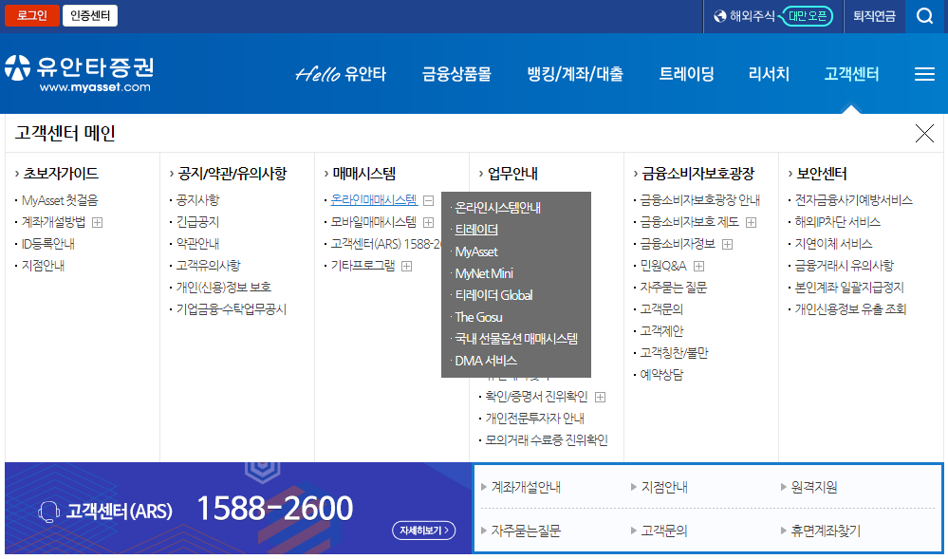
Task: Click 고객센터 메인 heading link
Action: pyautogui.click(x=65, y=133)
